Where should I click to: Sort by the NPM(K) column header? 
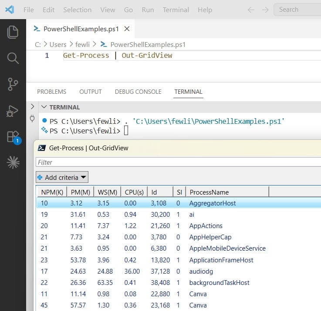[x=52, y=192]
